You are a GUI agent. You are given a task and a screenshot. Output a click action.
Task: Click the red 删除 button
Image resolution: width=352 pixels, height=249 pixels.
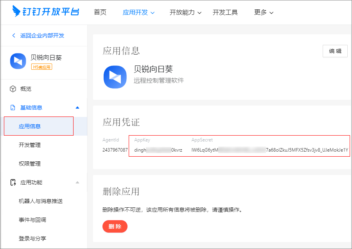[x=115, y=226]
